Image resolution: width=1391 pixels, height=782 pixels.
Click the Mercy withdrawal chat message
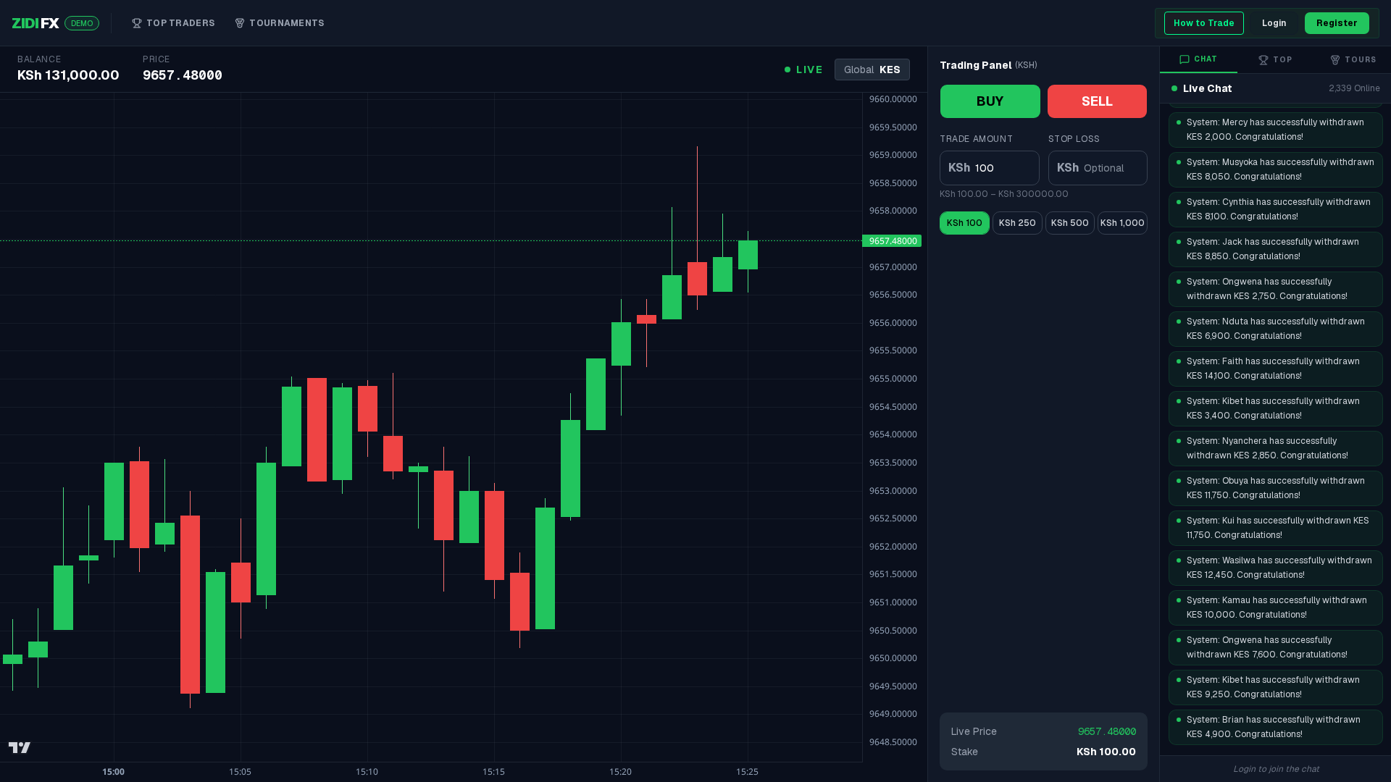coord(1275,130)
